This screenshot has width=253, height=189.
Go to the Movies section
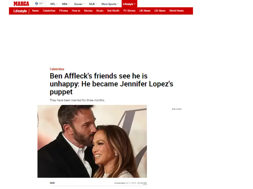click(88, 11)
